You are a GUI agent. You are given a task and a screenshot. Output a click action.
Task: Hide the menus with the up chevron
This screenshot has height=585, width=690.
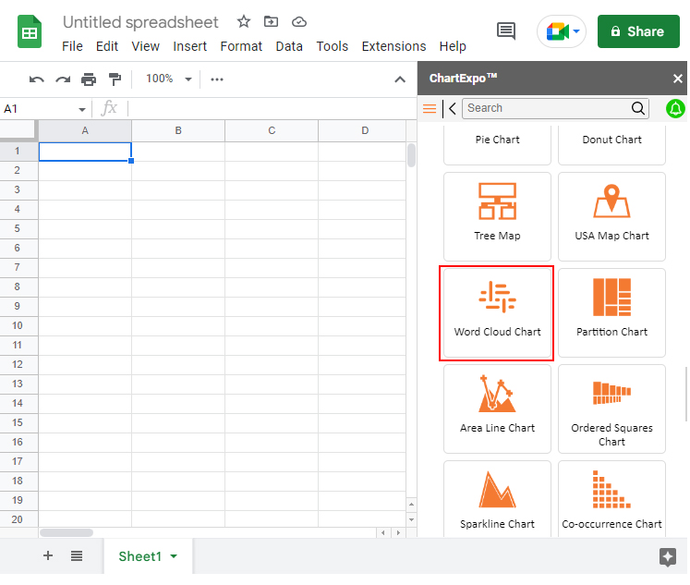[400, 79]
